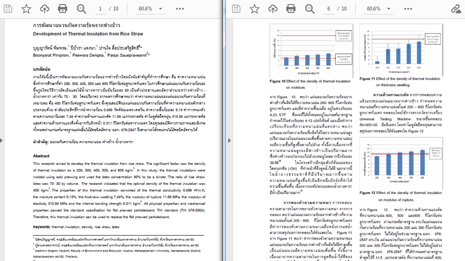Expand right pane side panel arrow
The height and width of the screenshot is (261, 465).
coord(229,141)
